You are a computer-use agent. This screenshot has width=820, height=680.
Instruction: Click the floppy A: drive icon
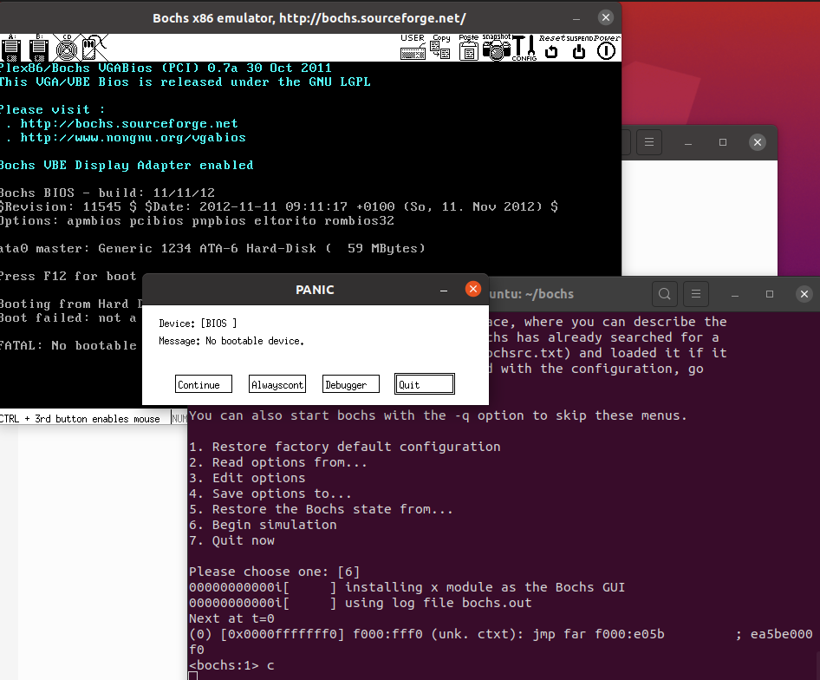coord(11,49)
